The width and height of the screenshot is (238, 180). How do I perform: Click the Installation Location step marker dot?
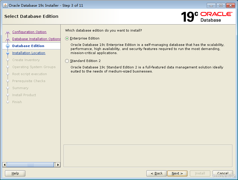pos(8,53)
